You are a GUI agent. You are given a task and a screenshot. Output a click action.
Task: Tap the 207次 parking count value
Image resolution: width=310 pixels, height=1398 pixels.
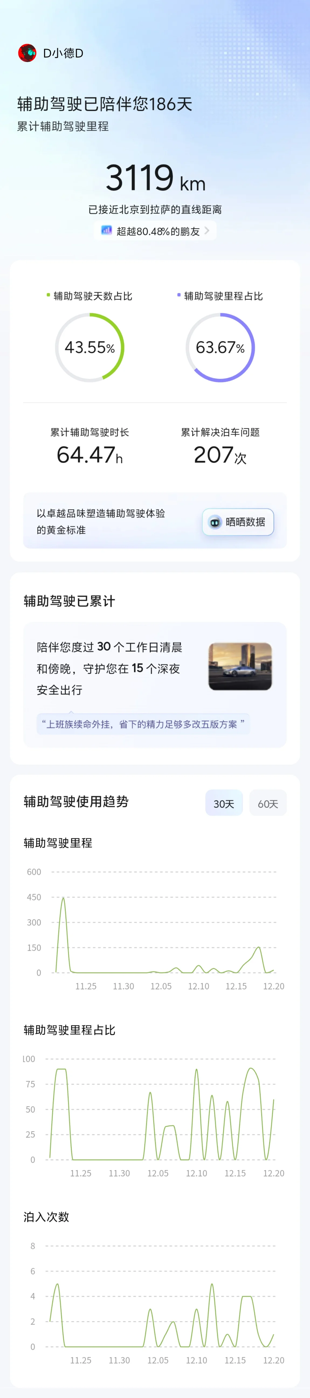220,455
